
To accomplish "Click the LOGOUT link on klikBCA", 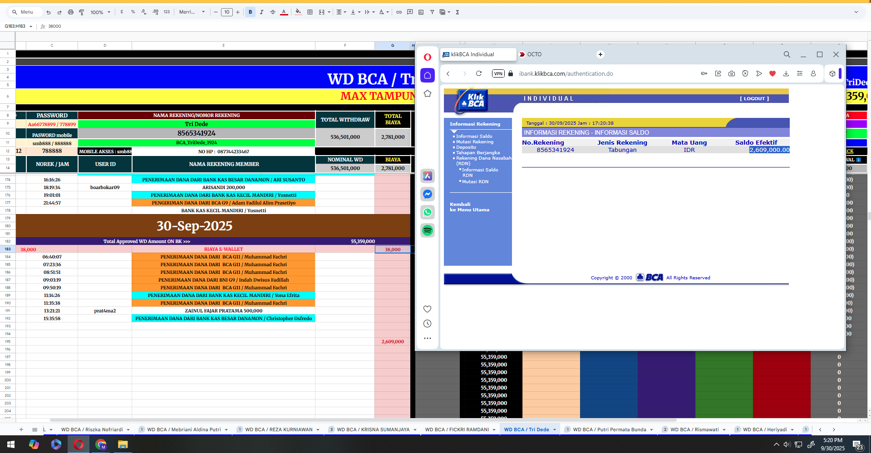I will tap(754, 98).
